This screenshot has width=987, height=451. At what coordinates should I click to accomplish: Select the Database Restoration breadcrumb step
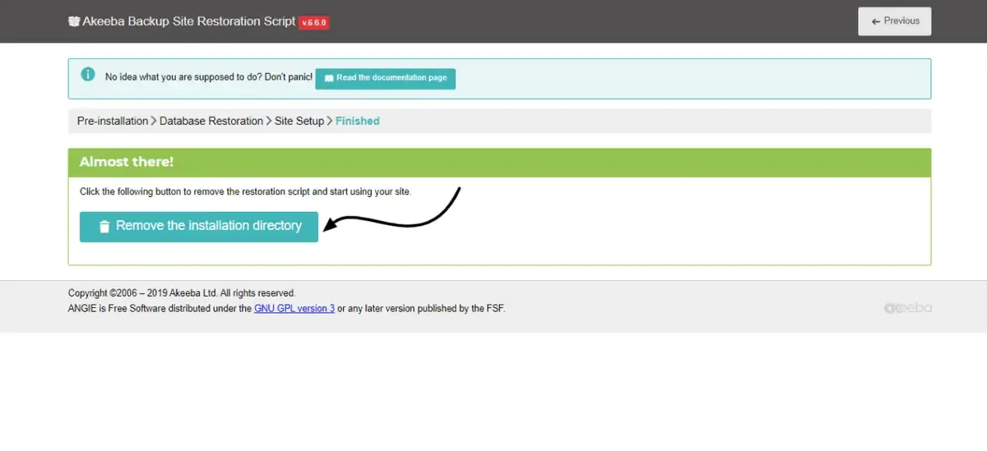pos(211,121)
